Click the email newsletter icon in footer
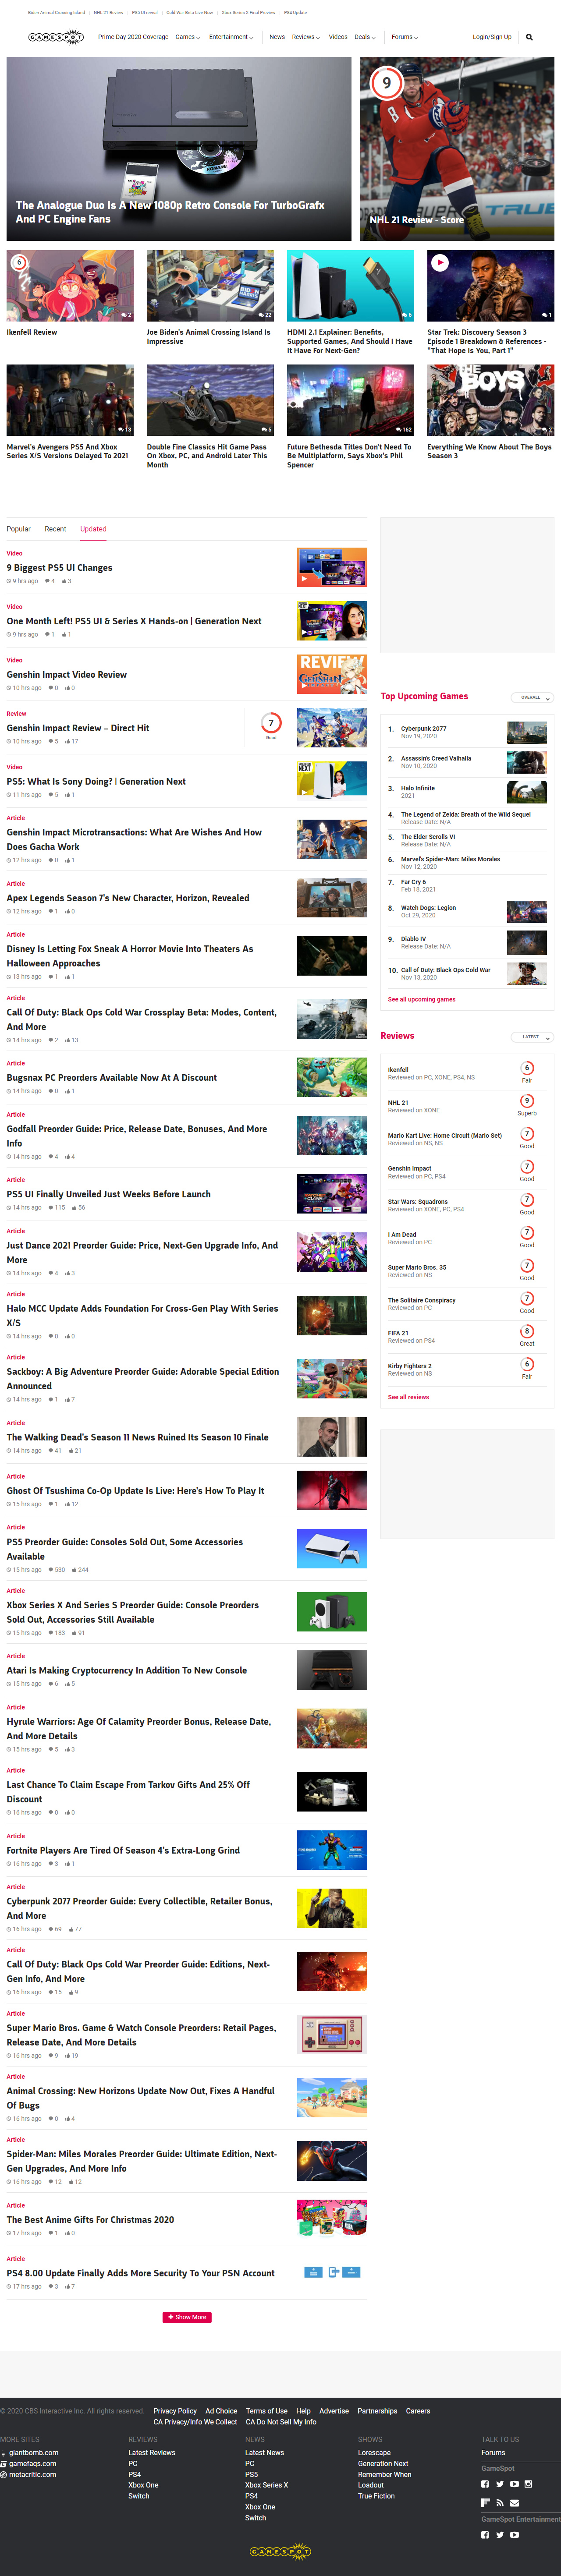 tap(514, 2503)
